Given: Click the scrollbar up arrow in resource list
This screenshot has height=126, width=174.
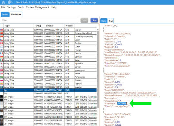Looking at the screenshot, I should point(98,30).
